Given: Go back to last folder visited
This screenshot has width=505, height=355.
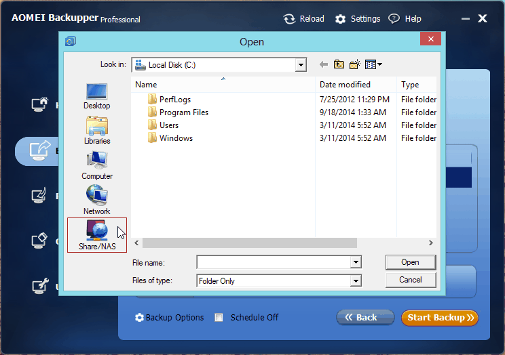Looking at the screenshot, I should (324, 64).
